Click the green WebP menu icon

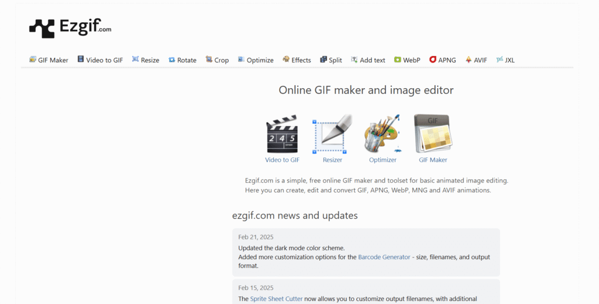click(x=398, y=60)
